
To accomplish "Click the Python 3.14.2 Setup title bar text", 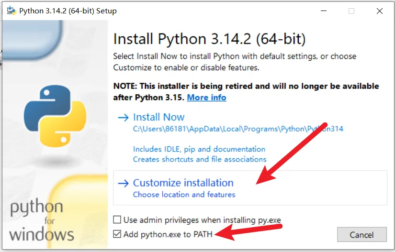I will click(x=68, y=11).
